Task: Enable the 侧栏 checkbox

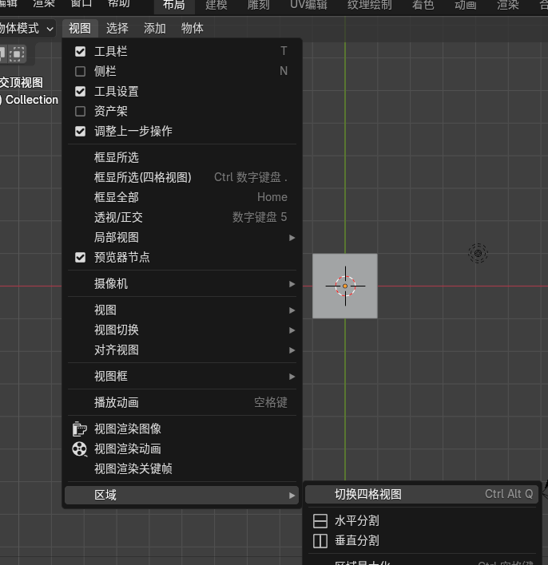Action: tap(80, 71)
